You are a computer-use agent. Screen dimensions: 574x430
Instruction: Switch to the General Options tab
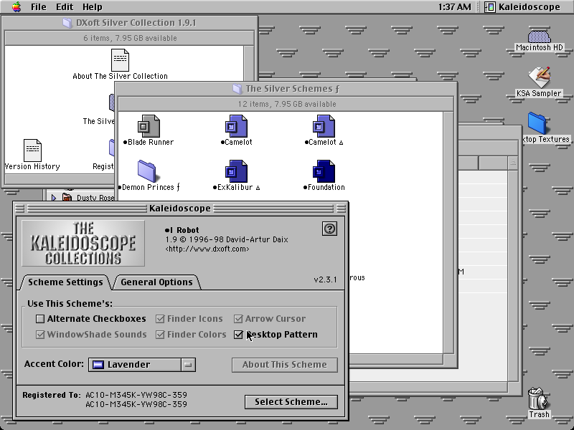click(x=156, y=282)
